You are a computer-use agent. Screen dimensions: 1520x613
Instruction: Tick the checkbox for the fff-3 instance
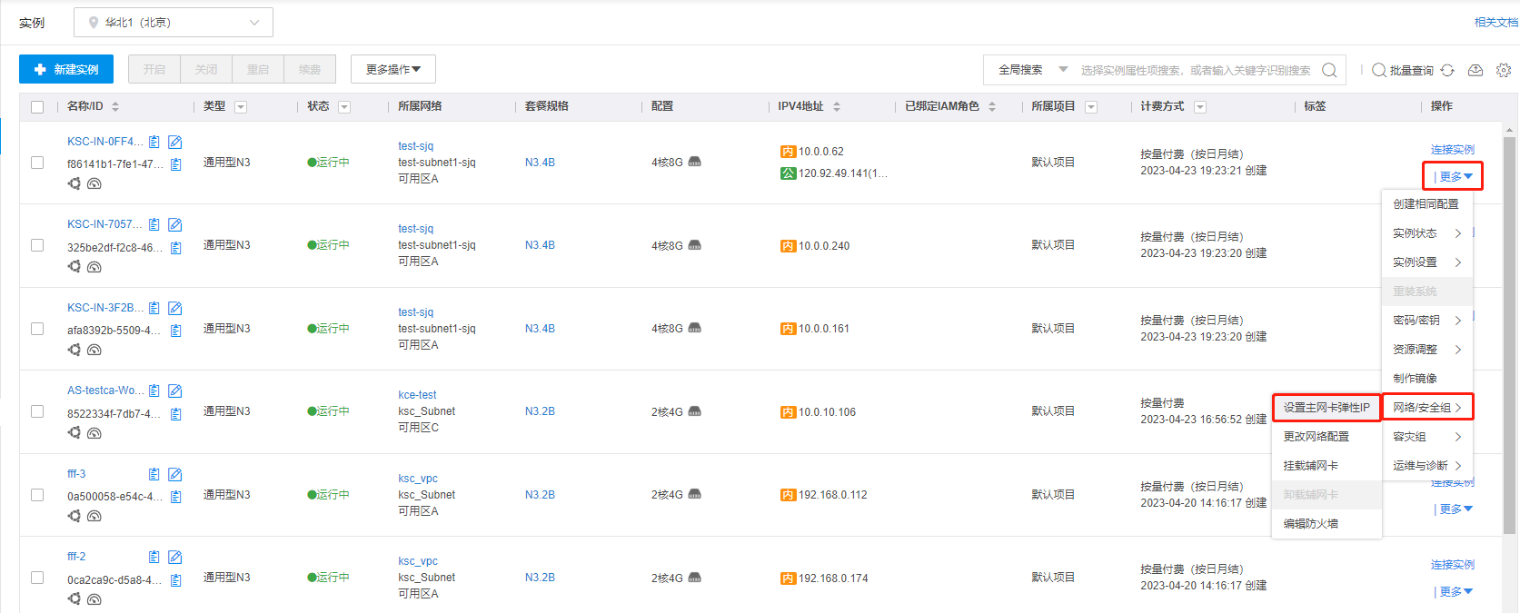tap(37, 495)
